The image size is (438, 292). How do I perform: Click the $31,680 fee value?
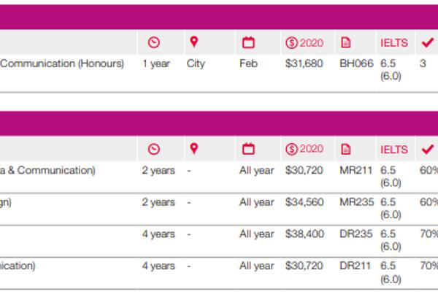pyautogui.click(x=303, y=64)
